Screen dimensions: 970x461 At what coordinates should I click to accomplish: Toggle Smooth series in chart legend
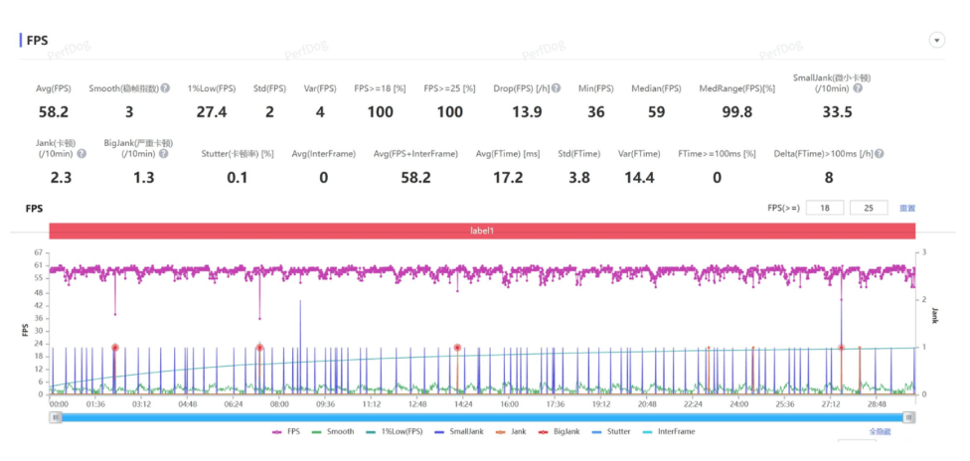point(334,432)
